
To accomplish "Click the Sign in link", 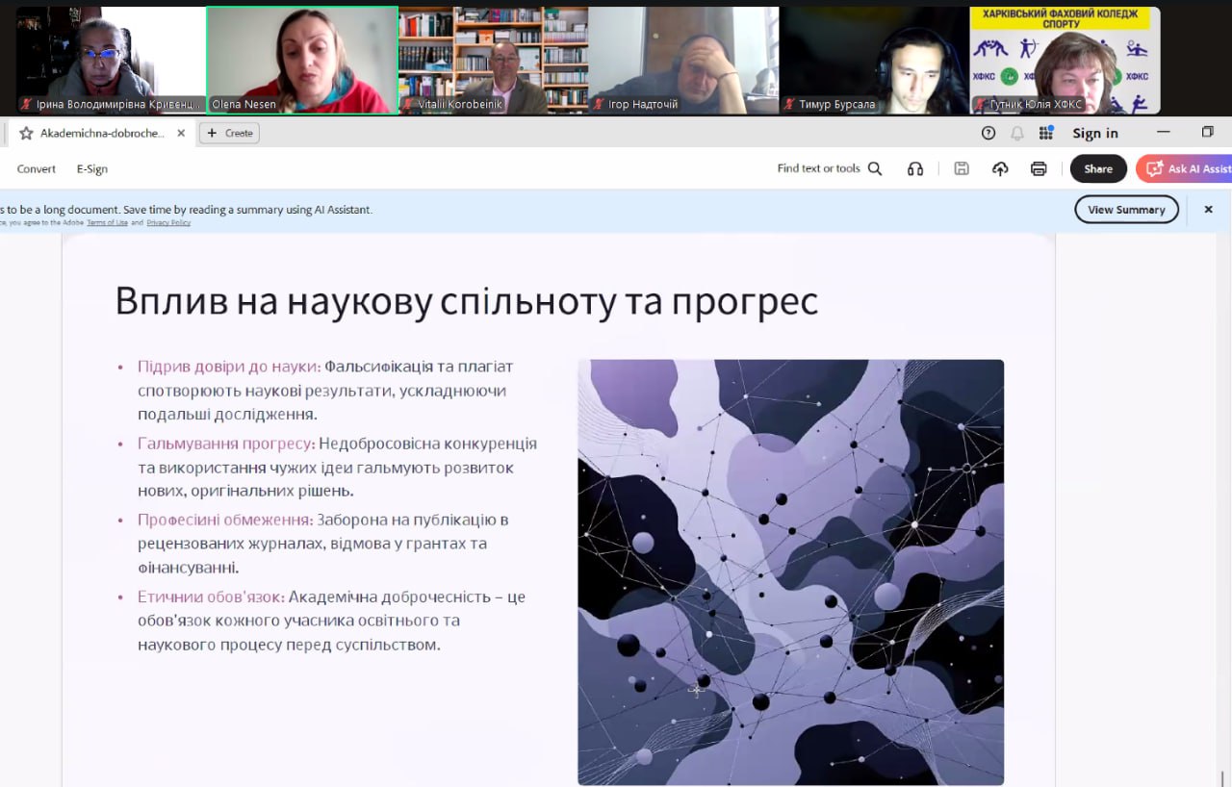I will click(x=1095, y=133).
